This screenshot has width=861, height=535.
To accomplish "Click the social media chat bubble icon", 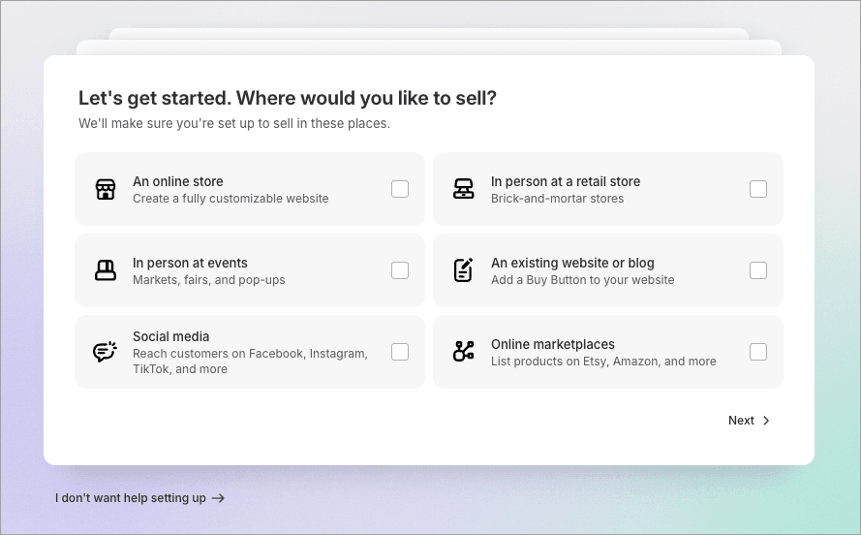I will [105, 352].
